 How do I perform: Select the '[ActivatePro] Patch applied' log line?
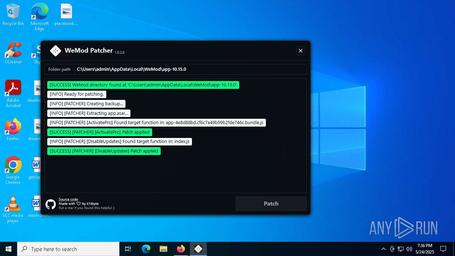[100, 132]
